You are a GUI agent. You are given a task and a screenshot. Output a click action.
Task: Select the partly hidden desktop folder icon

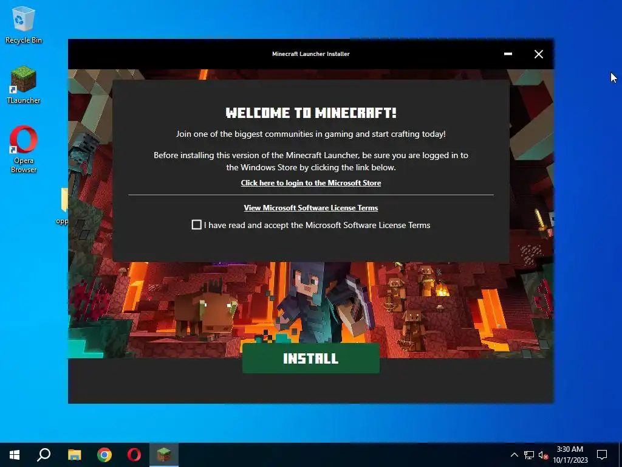63,207
